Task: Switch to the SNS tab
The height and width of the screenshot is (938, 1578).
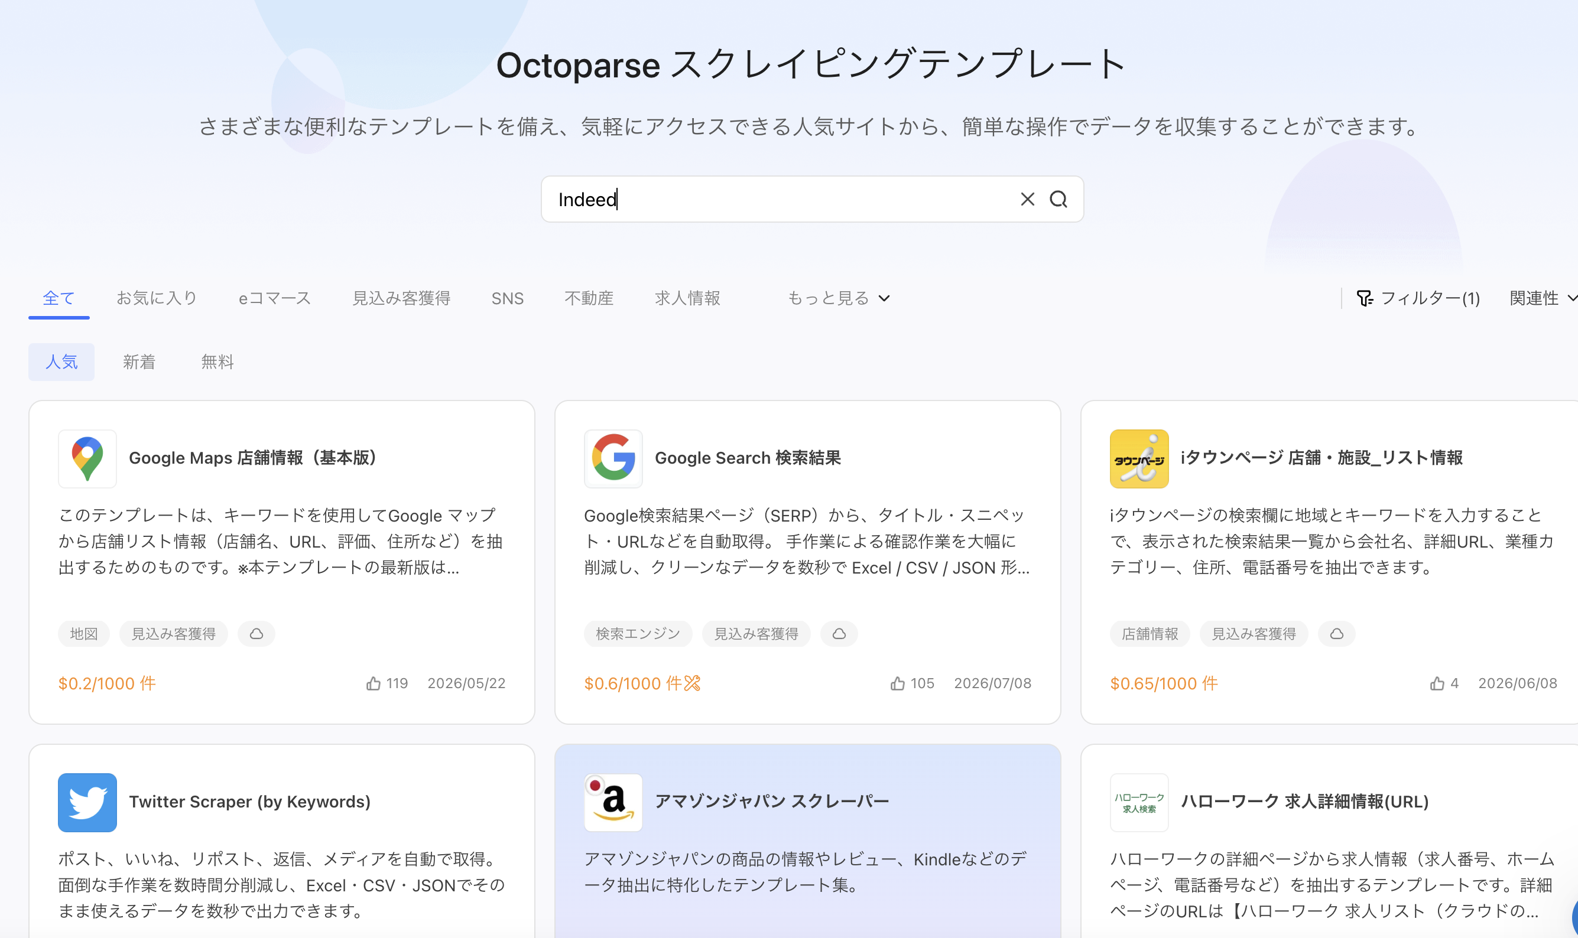Action: click(507, 298)
